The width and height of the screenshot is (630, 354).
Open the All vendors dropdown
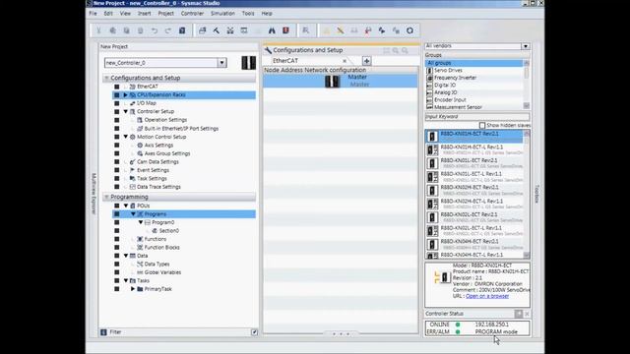(x=525, y=46)
